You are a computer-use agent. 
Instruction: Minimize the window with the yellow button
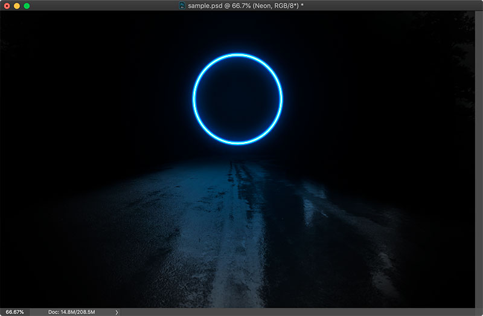coord(16,5)
